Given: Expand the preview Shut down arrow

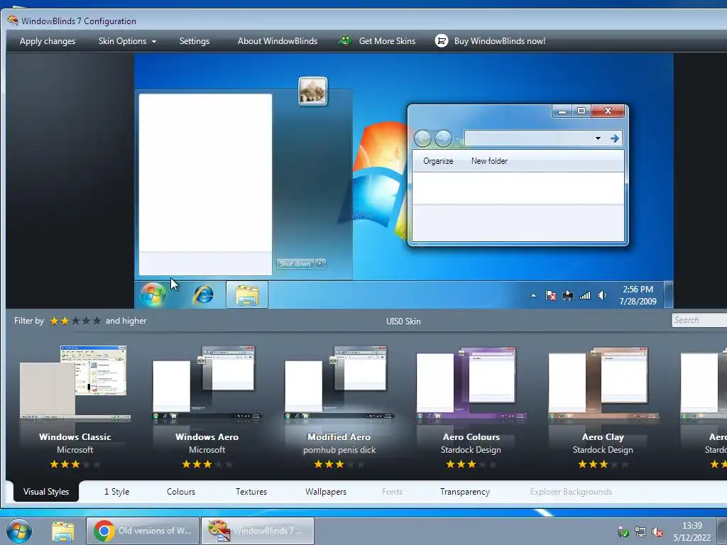Looking at the screenshot, I should (x=320, y=264).
